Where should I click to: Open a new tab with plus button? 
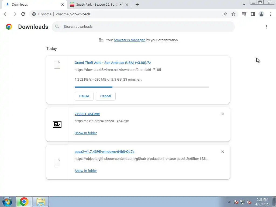click(137, 5)
